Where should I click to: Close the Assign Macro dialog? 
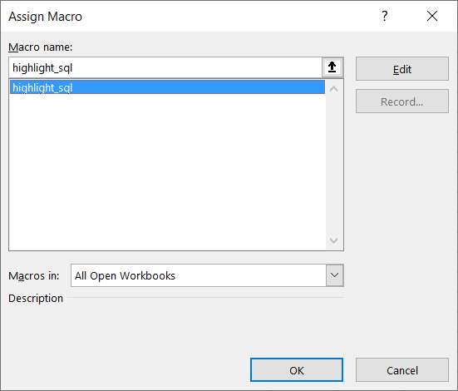pyautogui.click(x=432, y=16)
